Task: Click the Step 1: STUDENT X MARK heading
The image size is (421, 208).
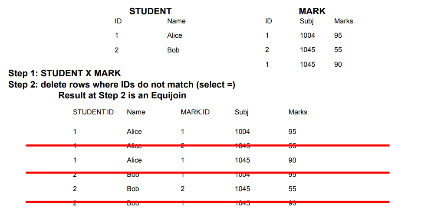Action: [65, 73]
